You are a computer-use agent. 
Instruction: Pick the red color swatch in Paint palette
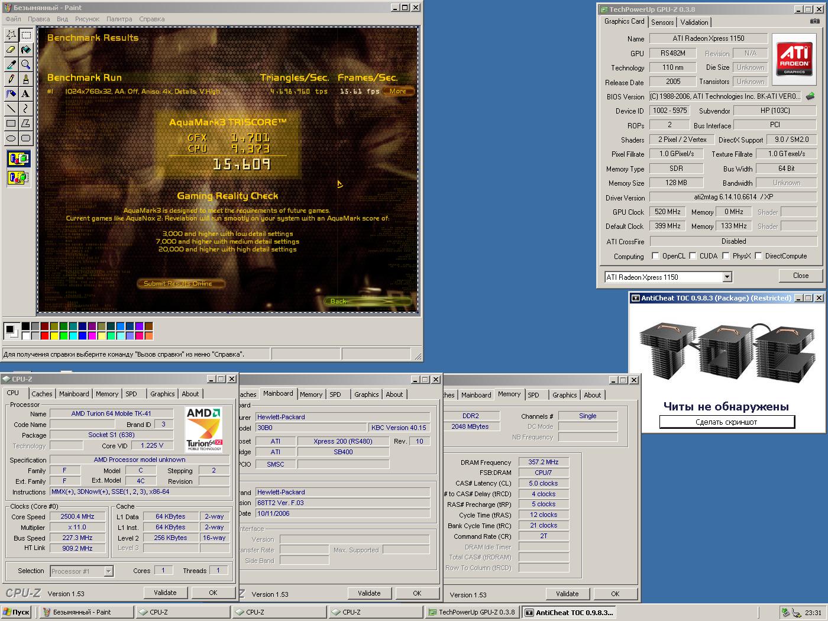tap(45, 335)
